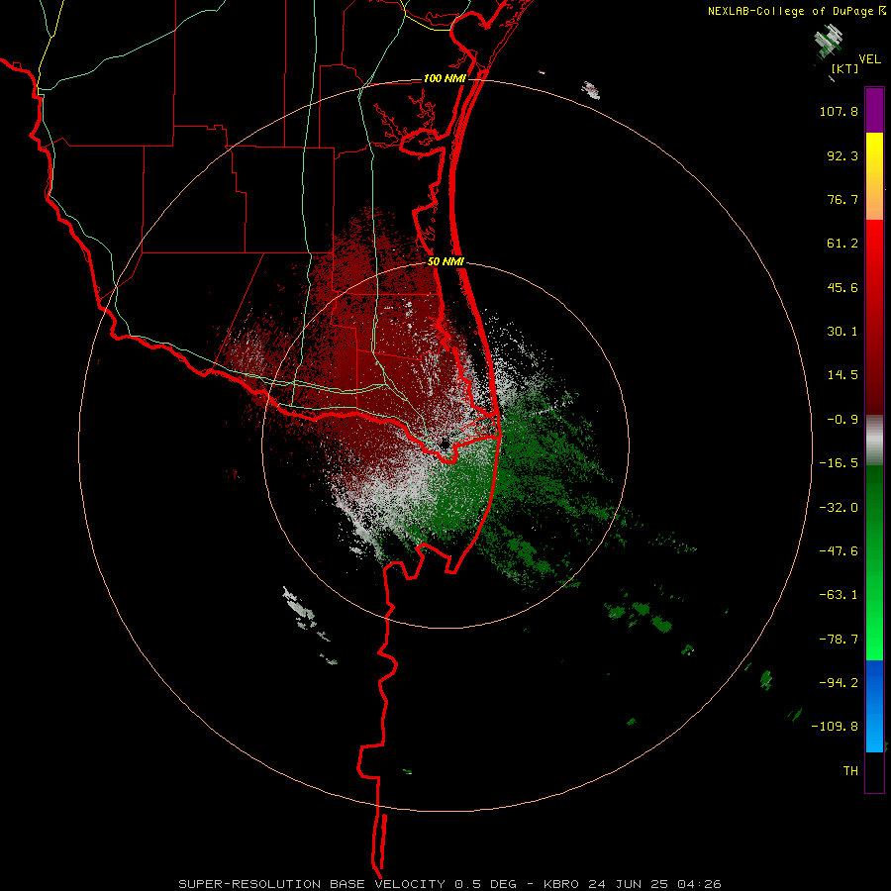Image resolution: width=891 pixels, height=891 pixels.
Task: Click the VEL legend title
Action: point(869,59)
